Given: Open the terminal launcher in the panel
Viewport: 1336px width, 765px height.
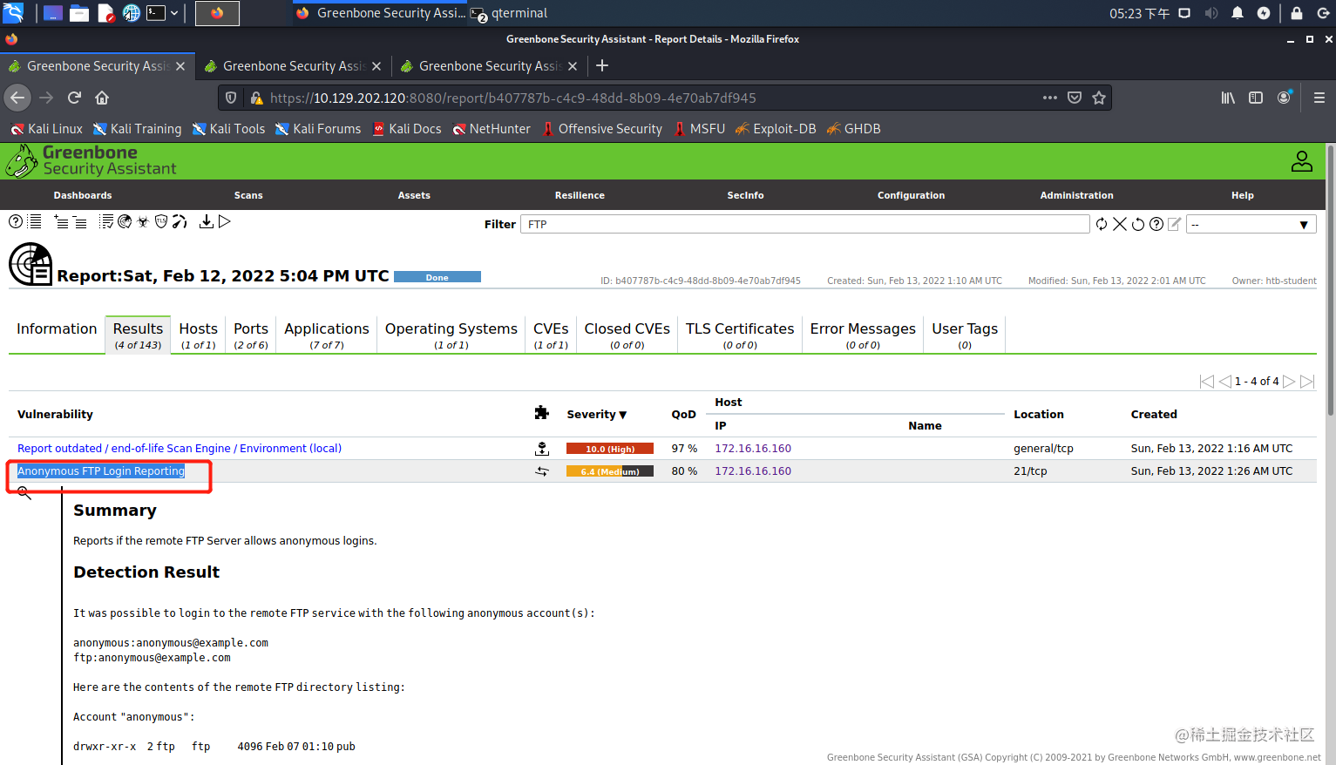Looking at the screenshot, I should tap(156, 13).
